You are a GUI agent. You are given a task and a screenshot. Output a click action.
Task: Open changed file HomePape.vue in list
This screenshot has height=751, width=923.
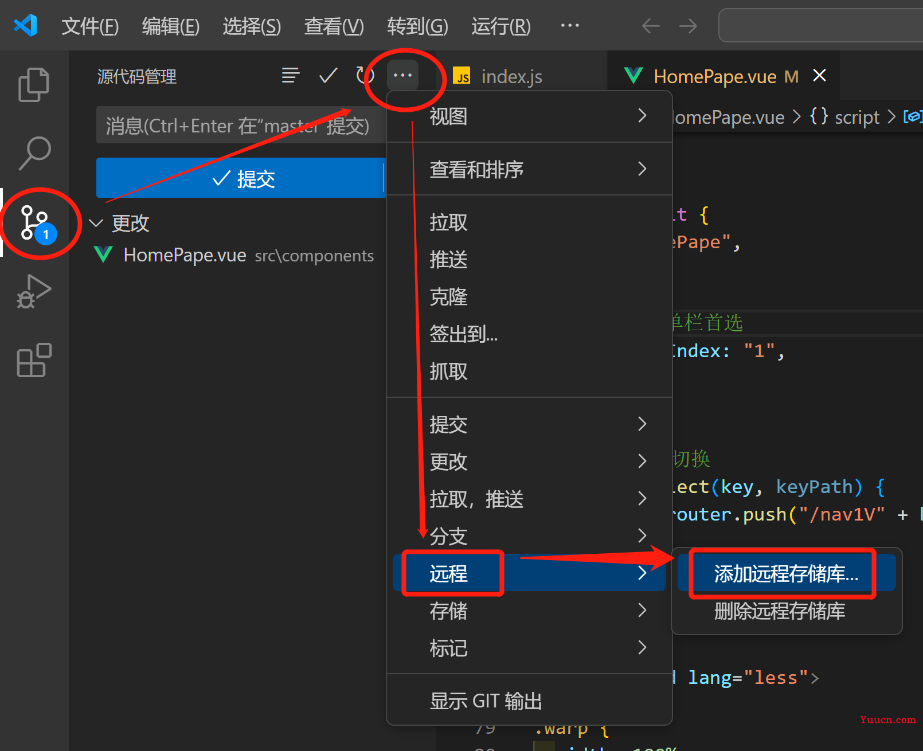click(235, 255)
